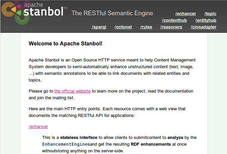Open the /enhancer navigation link in header
The height and width of the screenshot is (154, 227).
[186, 14]
